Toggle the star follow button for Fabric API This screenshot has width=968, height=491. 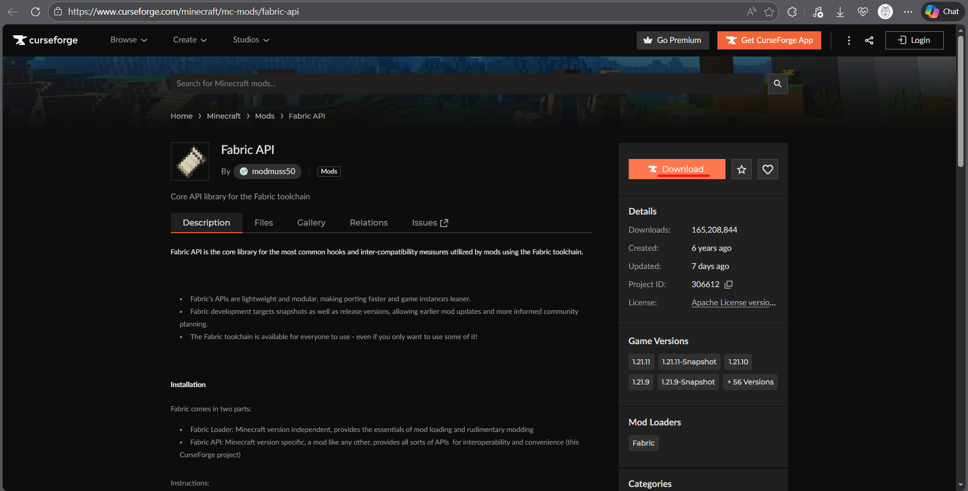tap(741, 170)
